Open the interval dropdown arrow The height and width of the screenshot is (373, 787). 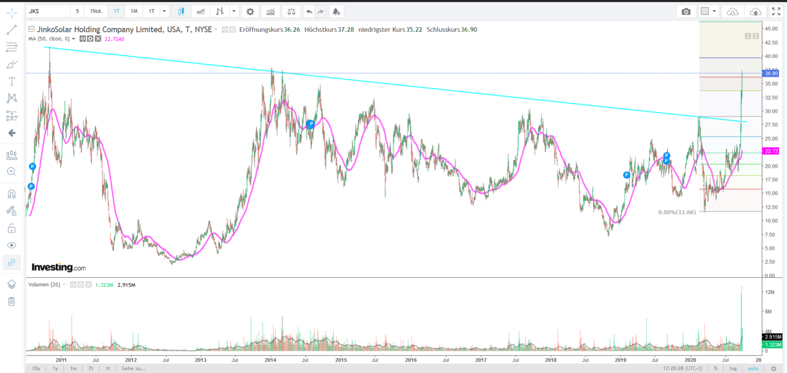(x=164, y=11)
